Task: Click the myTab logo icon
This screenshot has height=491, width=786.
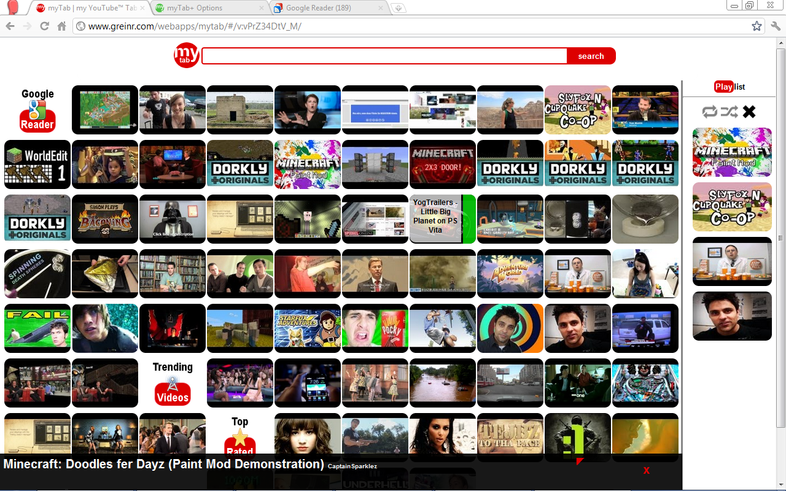Action: (187, 55)
